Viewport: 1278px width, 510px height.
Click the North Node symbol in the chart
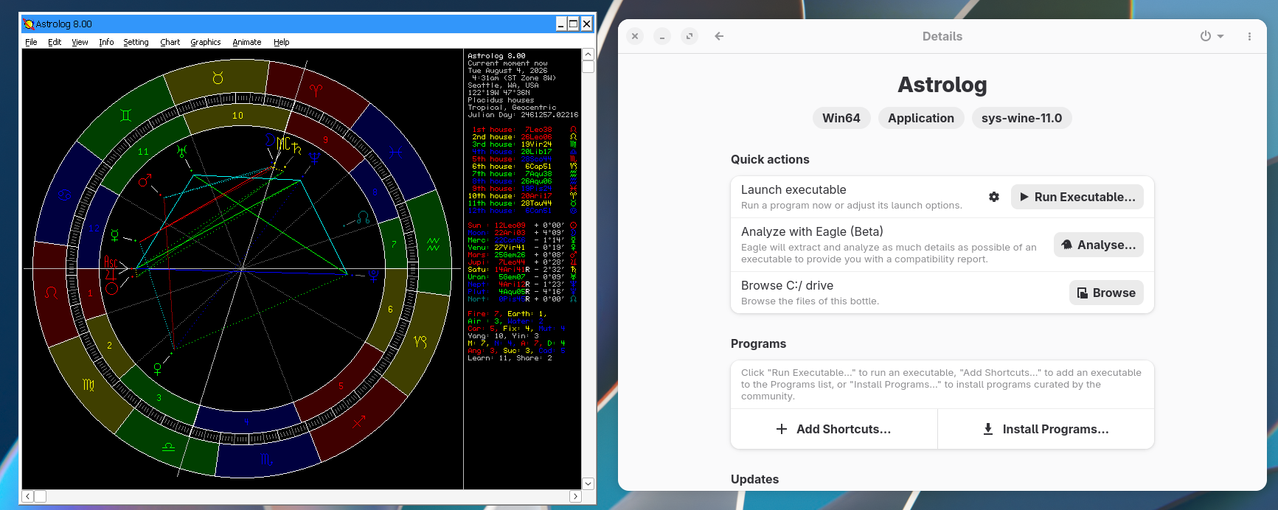pos(363,217)
